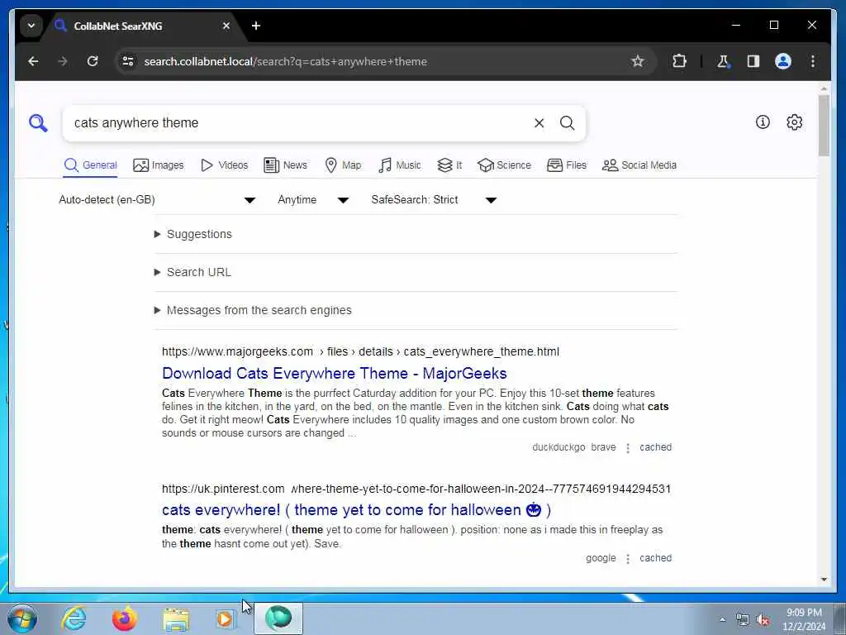Open the Windows Start button
846x635 pixels.
coord(22,618)
